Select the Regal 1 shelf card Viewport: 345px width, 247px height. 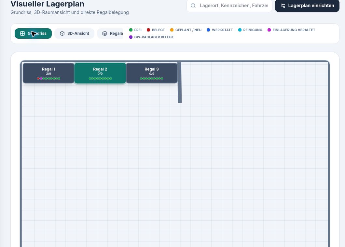click(x=48, y=73)
